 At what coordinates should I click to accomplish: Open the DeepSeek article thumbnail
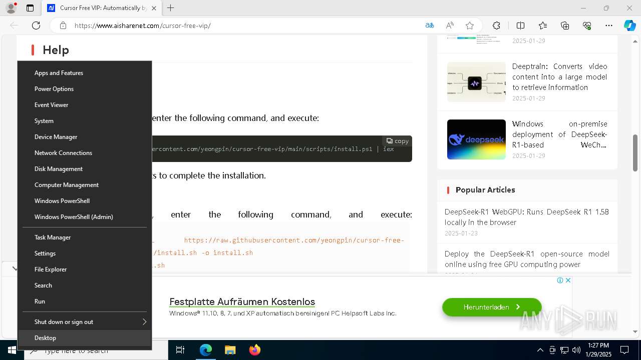(x=476, y=139)
